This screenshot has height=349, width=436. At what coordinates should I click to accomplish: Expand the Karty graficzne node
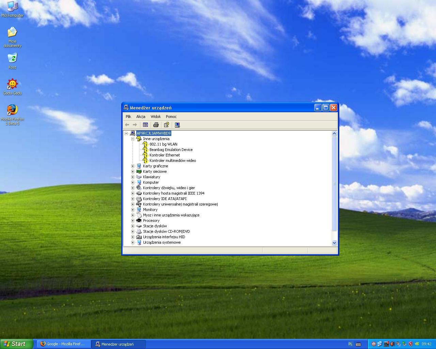pos(133,166)
